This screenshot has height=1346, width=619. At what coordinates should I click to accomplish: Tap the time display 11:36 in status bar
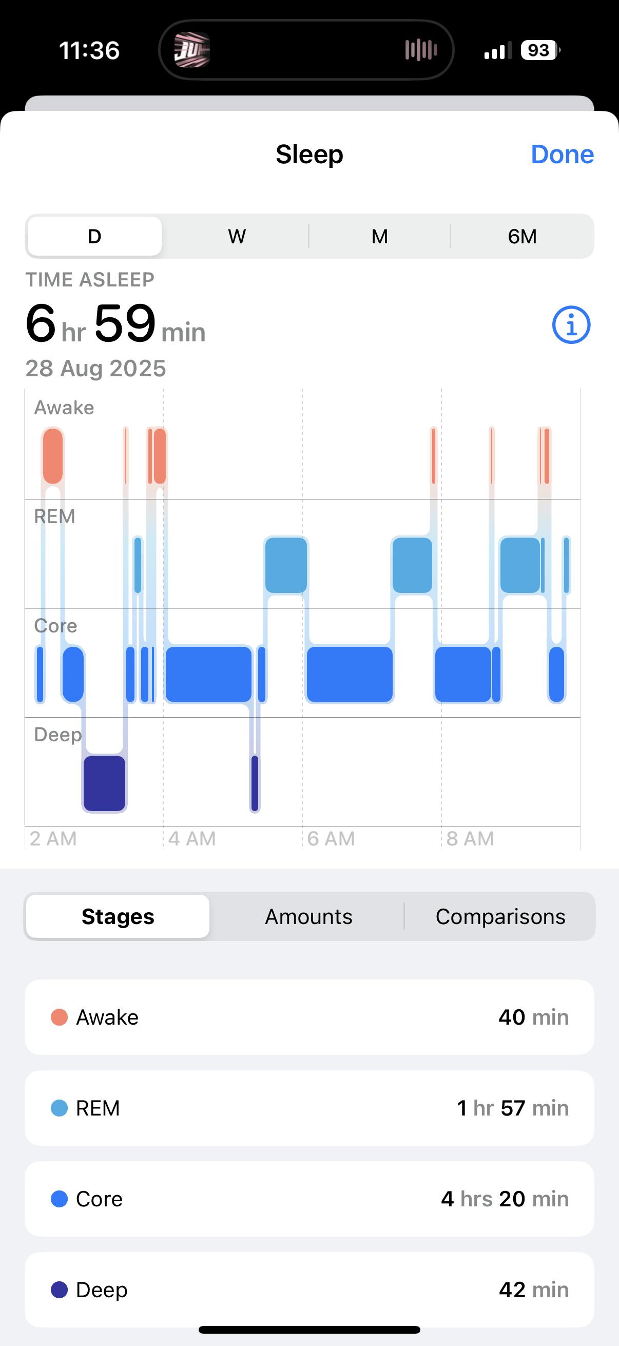click(89, 50)
